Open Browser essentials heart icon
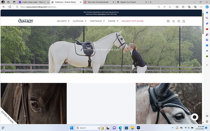Viewport: 210px width, 131px height. 195,7
